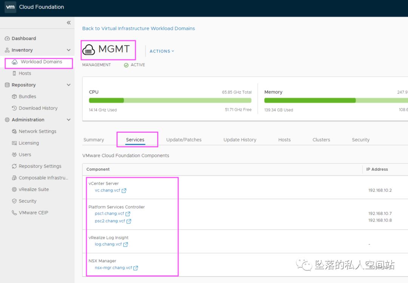
Task: Click IP address 192.168.10.8
Action: click(x=380, y=220)
